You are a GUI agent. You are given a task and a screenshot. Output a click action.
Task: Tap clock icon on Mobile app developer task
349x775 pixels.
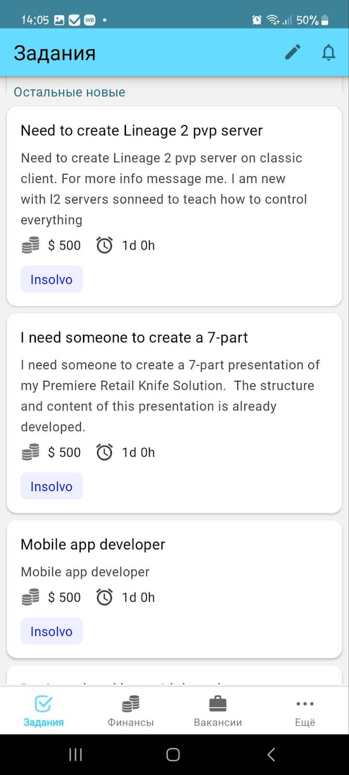104,597
